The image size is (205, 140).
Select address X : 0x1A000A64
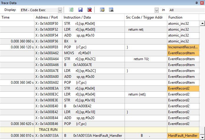[47, 59]
